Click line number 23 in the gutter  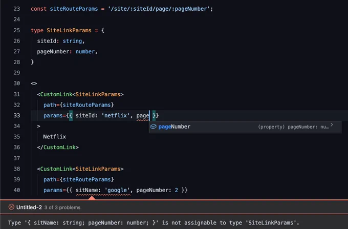(17, 9)
